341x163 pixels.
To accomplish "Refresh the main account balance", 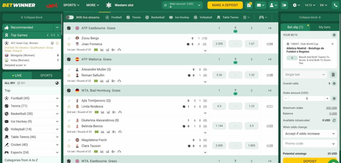I will coord(166,5).
